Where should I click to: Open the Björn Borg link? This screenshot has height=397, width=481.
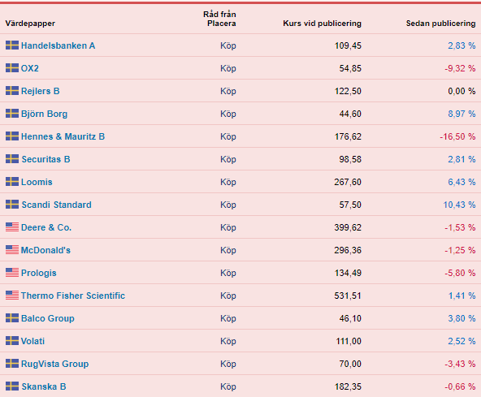[44, 114]
